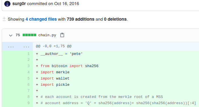Select line number 9 in the diff

click(x=29, y=103)
